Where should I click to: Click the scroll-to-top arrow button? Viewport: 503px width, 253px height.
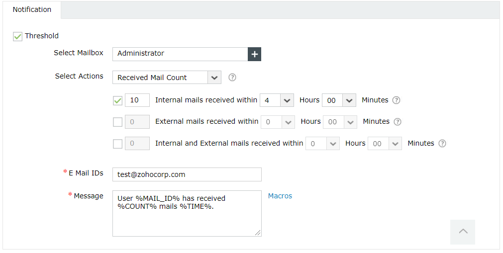click(x=463, y=232)
